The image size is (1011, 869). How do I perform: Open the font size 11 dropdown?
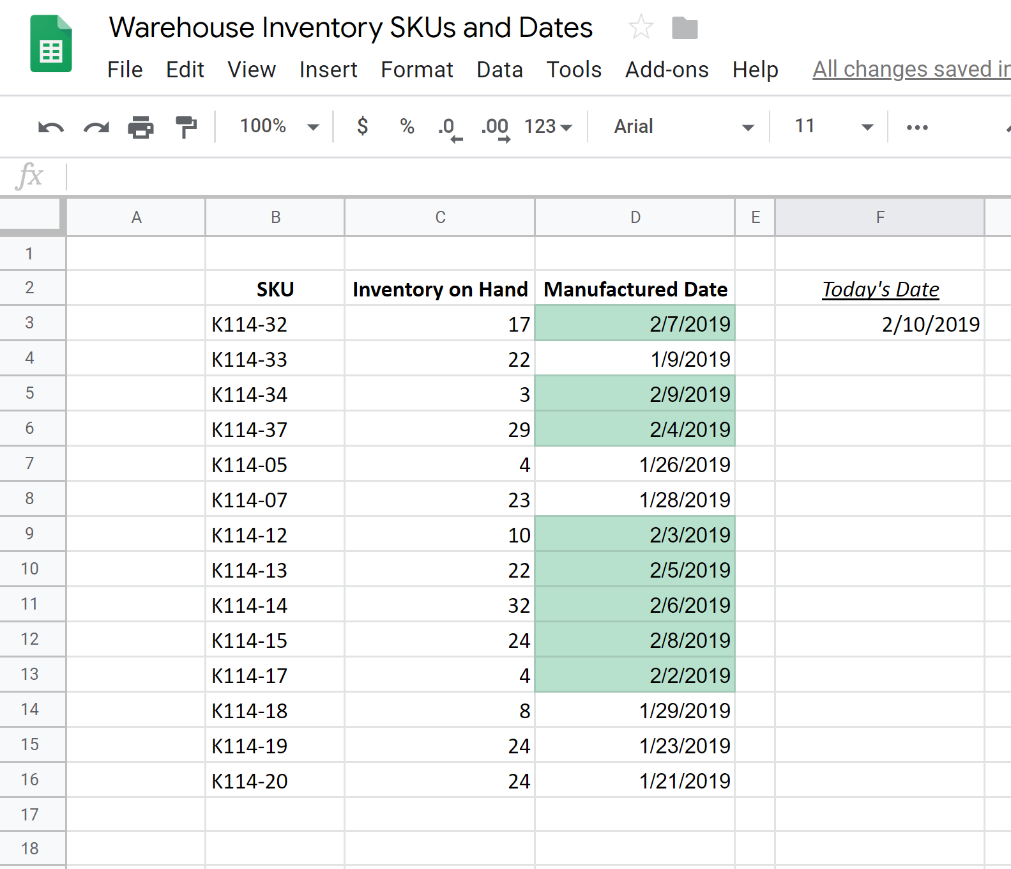(x=833, y=126)
